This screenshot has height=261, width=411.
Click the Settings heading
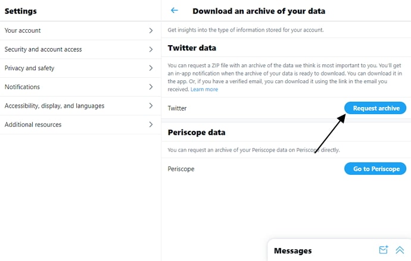[21, 11]
